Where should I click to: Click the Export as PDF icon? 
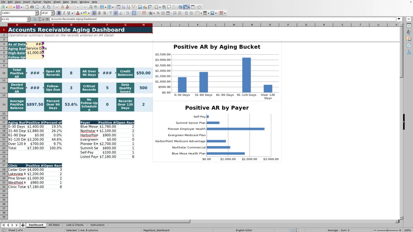[27, 7]
